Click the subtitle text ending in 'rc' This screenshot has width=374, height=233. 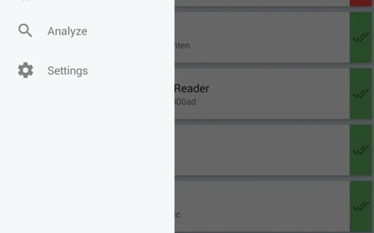click(178, 215)
